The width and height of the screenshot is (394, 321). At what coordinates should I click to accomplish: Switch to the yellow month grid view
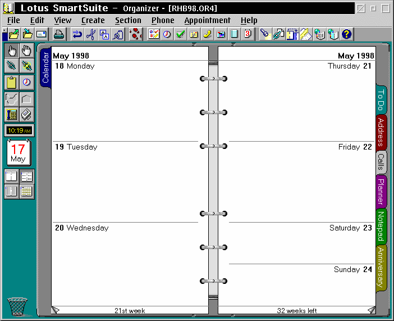pyautogui.click(x=26, y=191)
